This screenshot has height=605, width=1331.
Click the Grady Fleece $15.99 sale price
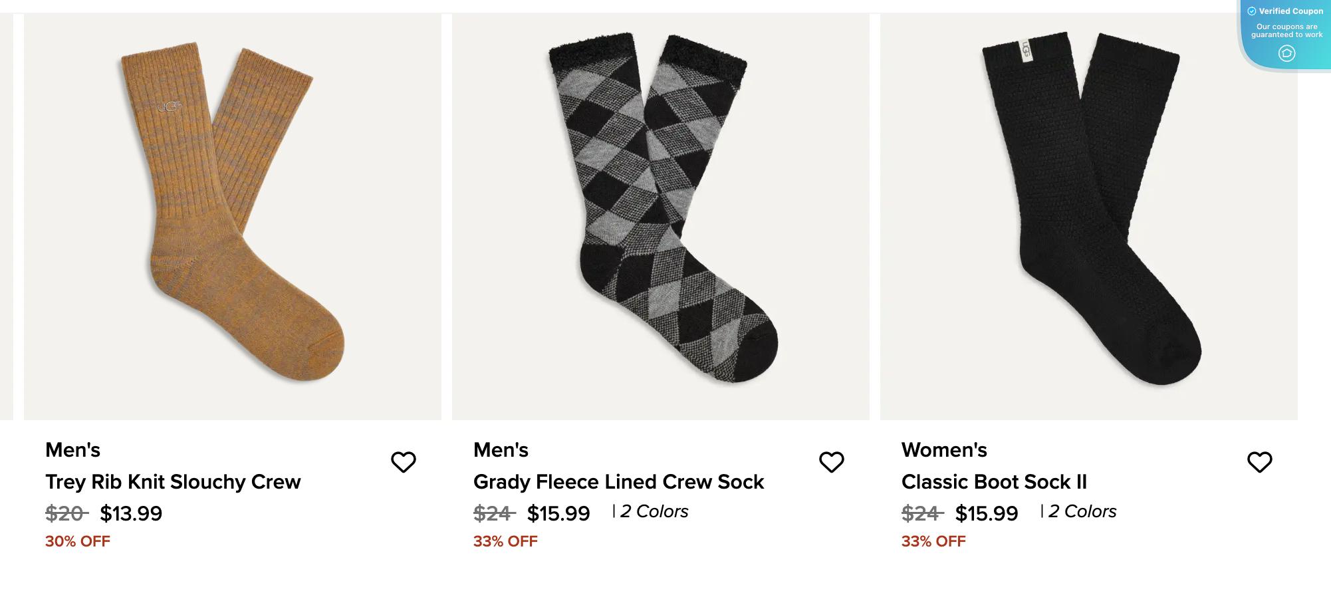(x=558, y=513)
